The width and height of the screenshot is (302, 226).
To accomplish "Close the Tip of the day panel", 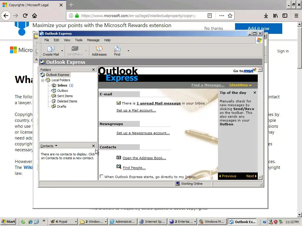I will (255, 93).
